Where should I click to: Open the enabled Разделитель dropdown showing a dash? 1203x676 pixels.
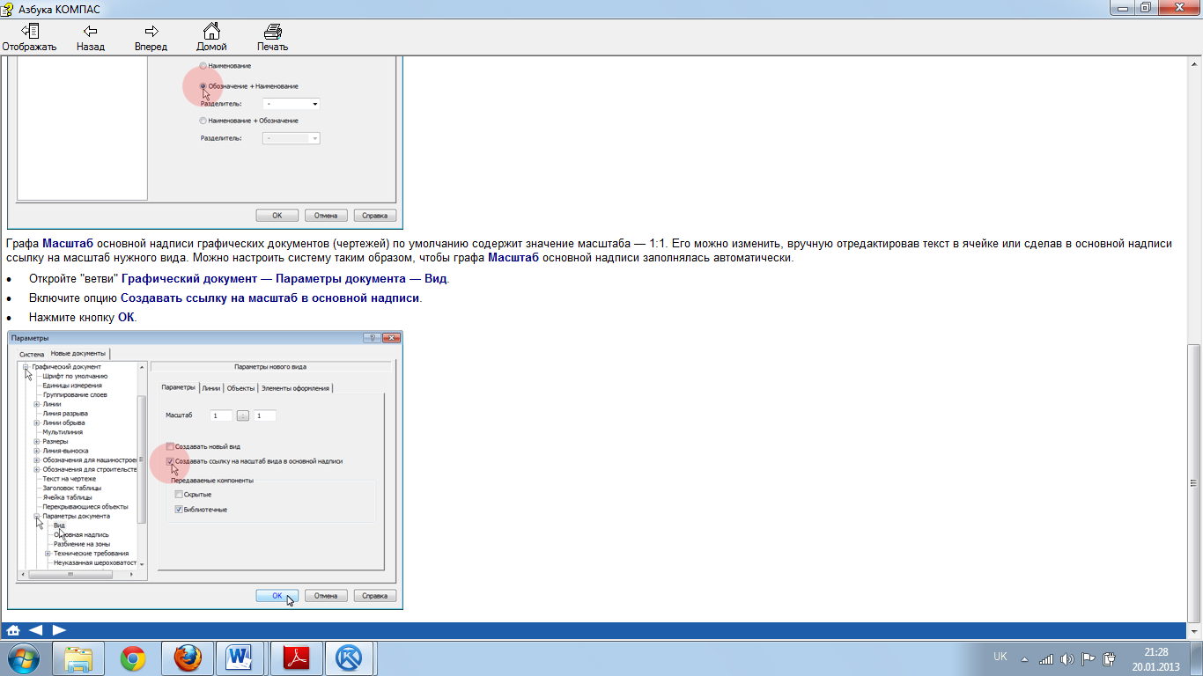point(292,104)
